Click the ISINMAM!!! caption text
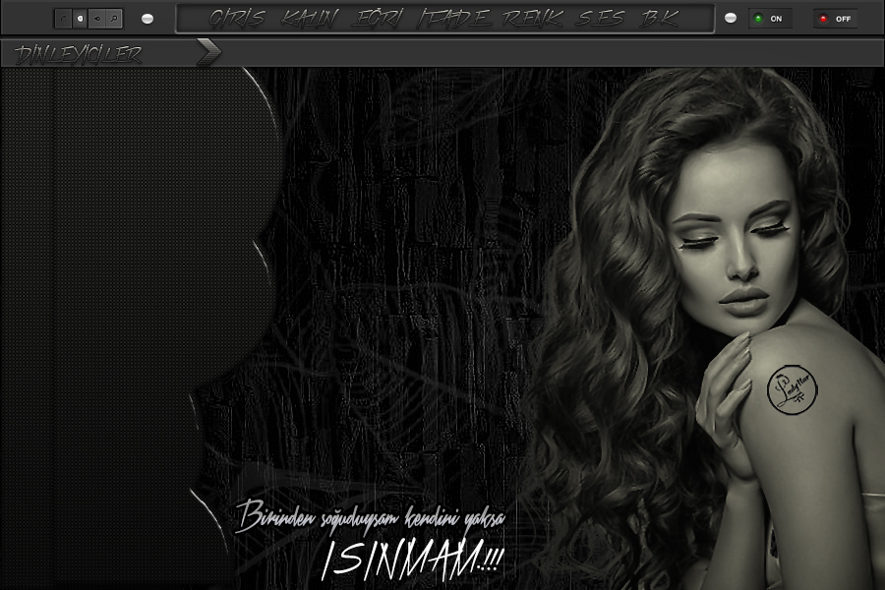 point(413,560)
